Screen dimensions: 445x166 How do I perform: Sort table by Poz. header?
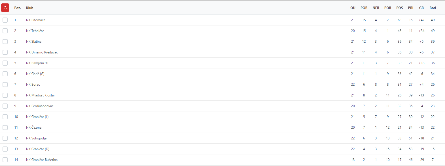18,8
